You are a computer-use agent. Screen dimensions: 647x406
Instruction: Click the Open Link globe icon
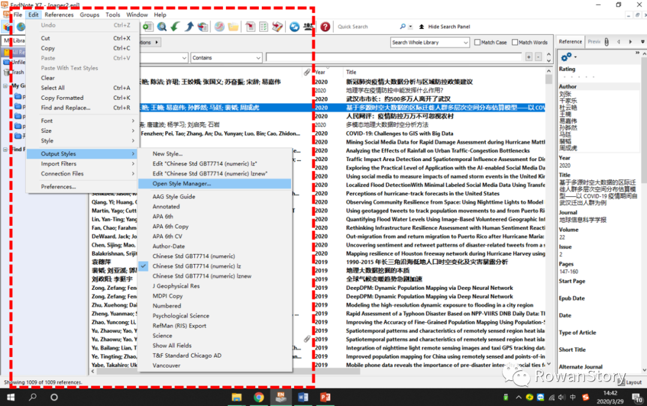(x=219, y=27)
